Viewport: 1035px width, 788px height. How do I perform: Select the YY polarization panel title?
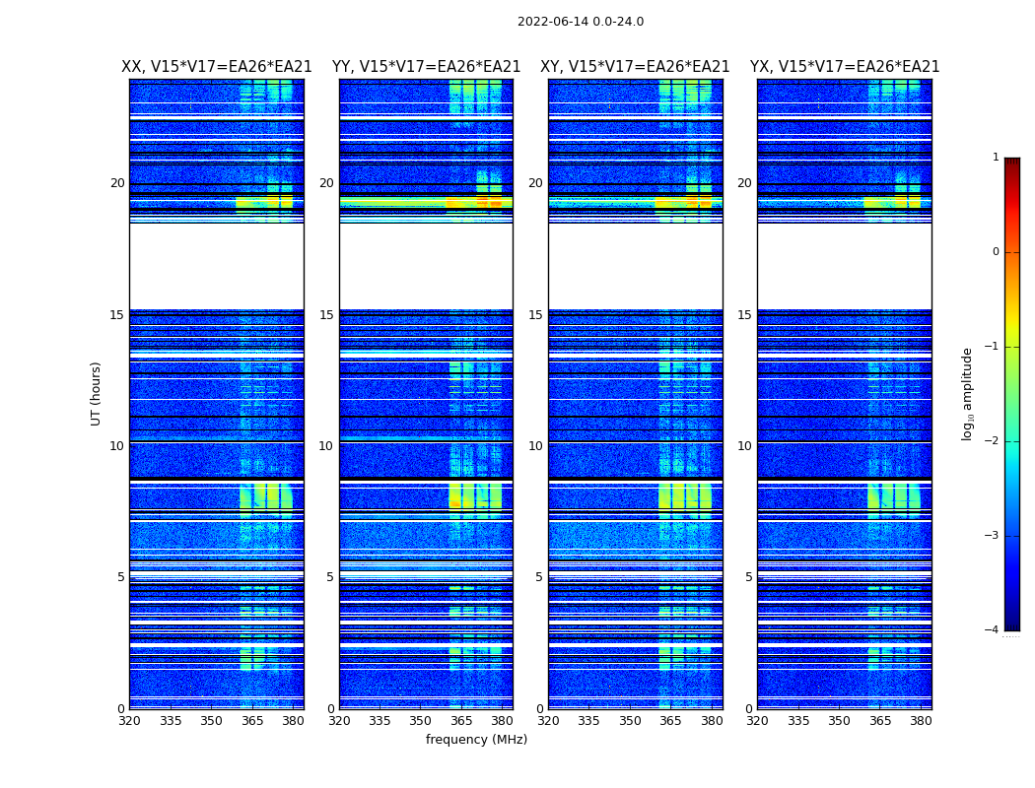coord(426,67)
